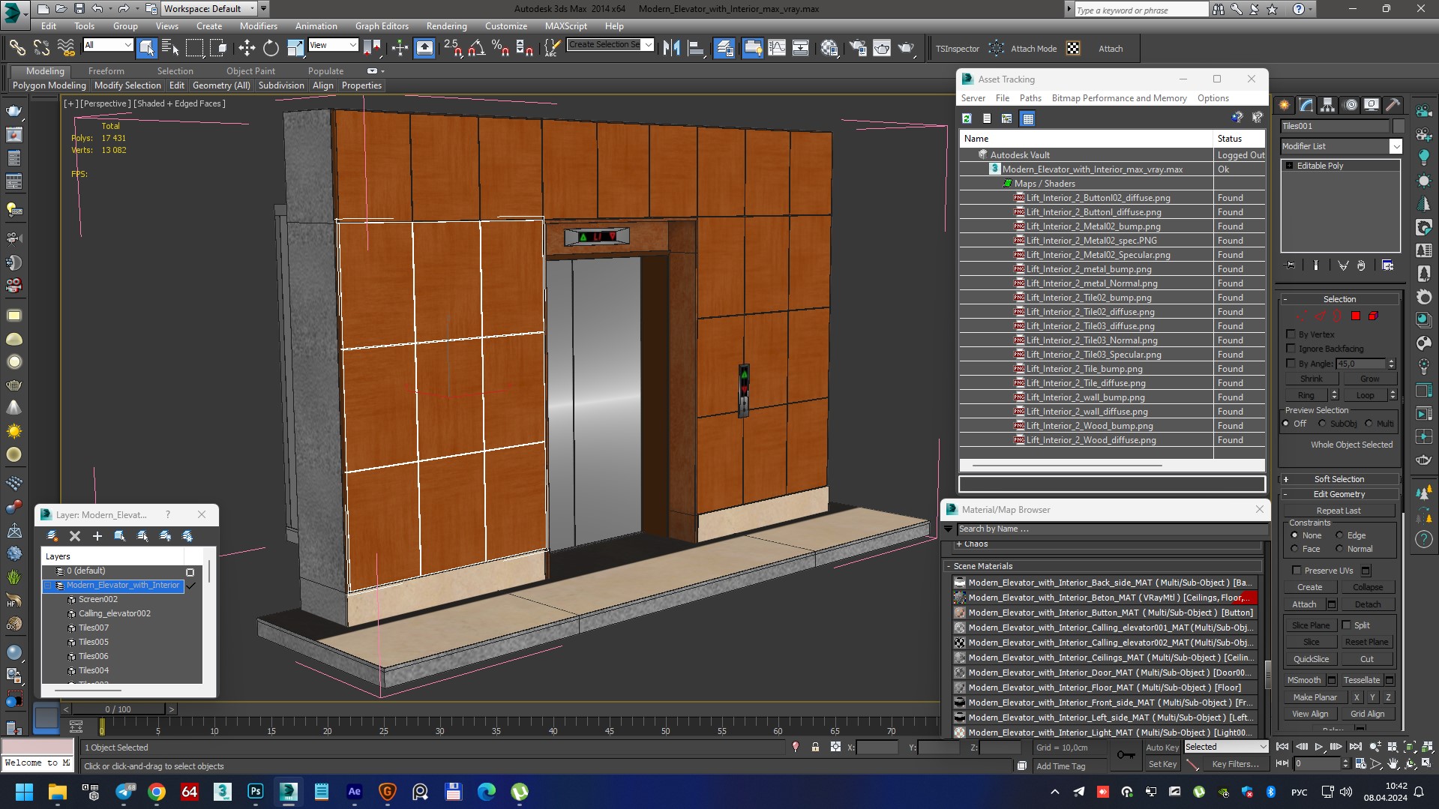This screenshot has height=809, width=1439.
Task: Click the Grow selection button
Action: pyautogui.click(x=1370, y=379)
